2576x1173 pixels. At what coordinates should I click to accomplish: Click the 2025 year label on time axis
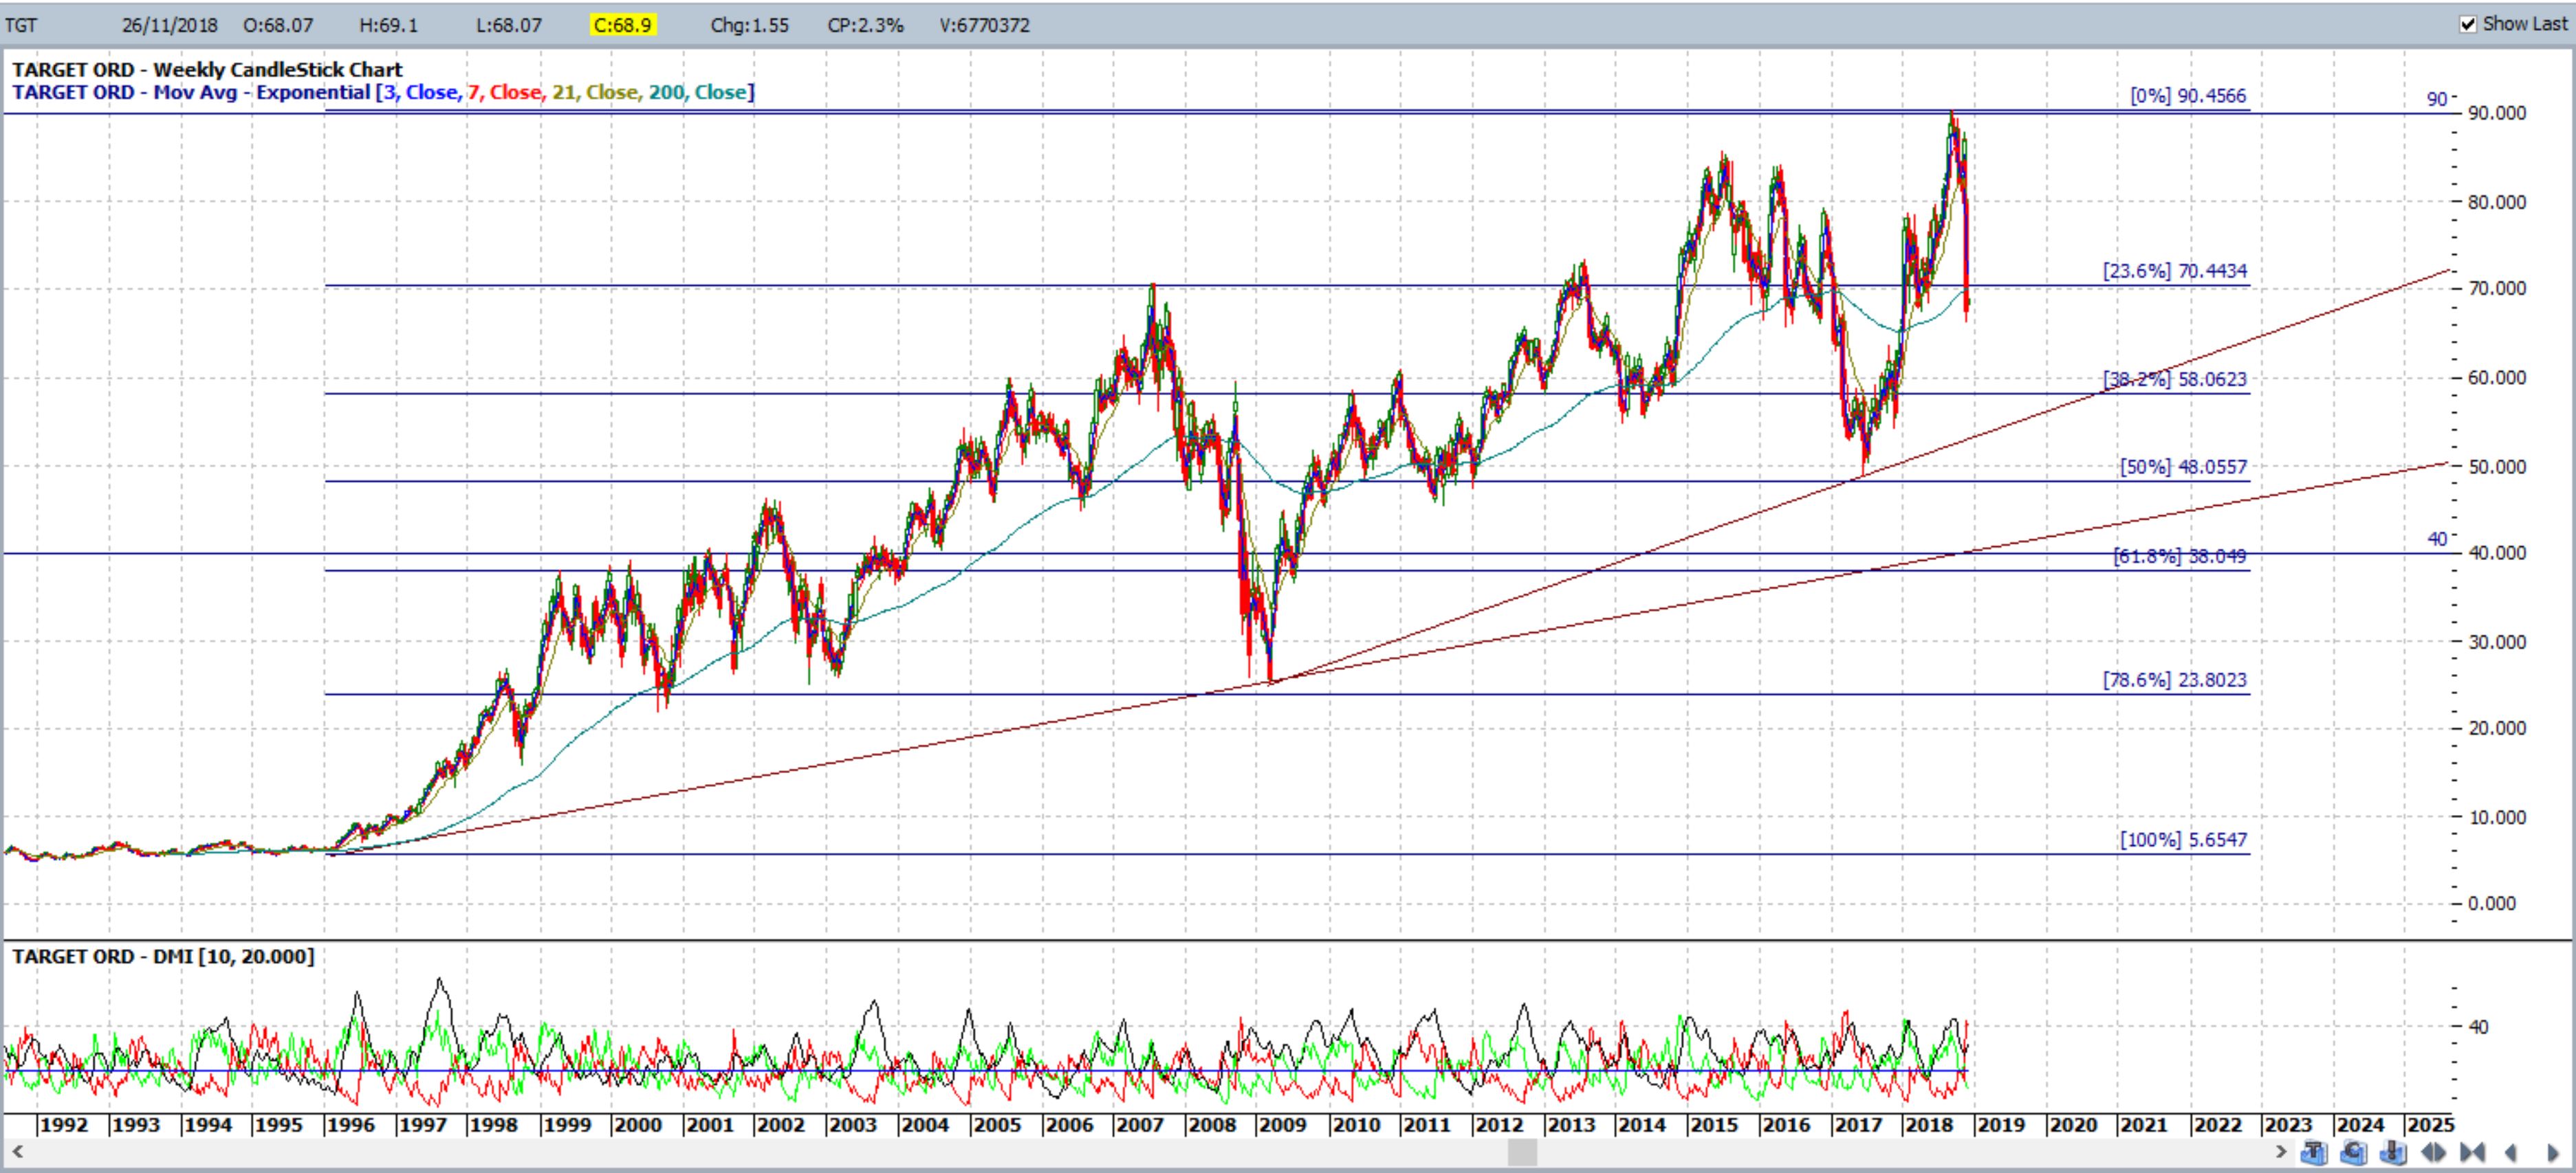click(2431, 1125)
